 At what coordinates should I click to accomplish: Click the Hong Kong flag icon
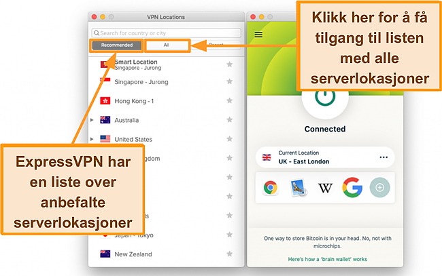(105, 100)
